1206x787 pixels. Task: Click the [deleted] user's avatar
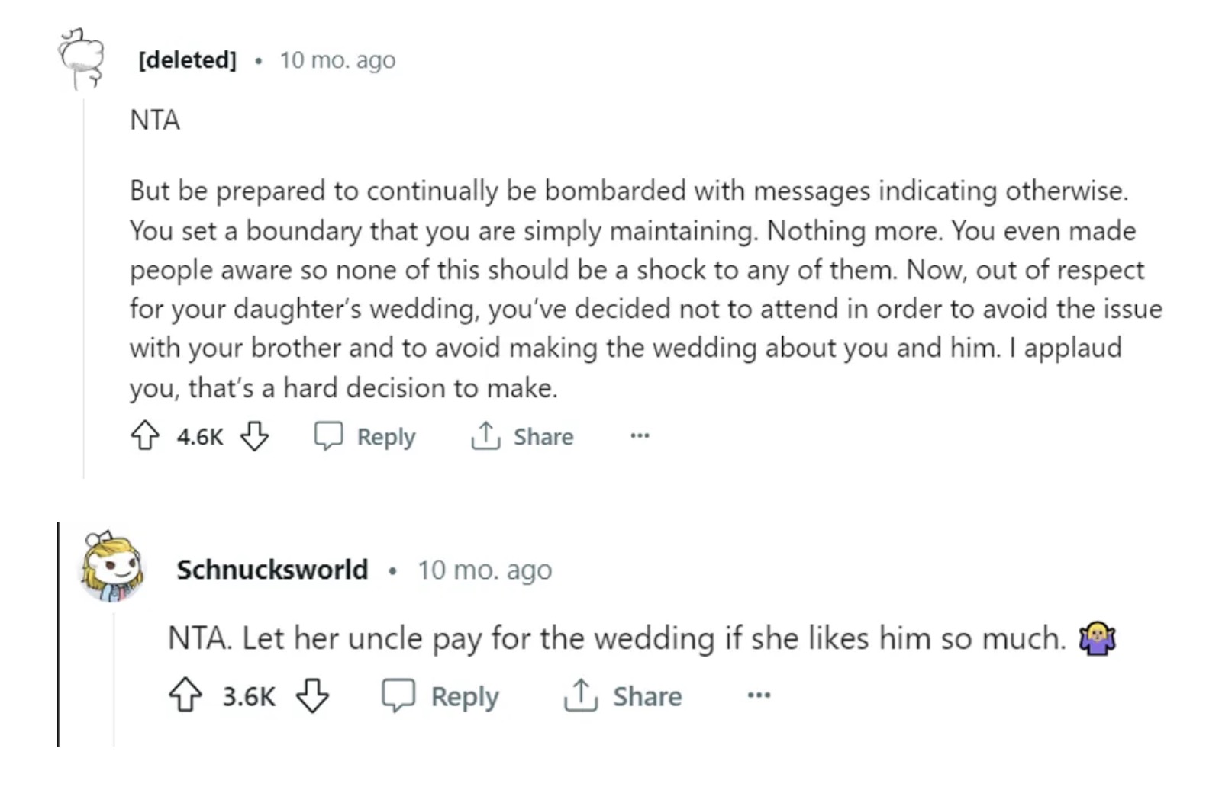80,59
